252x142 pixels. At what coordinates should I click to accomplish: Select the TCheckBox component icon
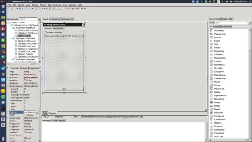[211, 54]
